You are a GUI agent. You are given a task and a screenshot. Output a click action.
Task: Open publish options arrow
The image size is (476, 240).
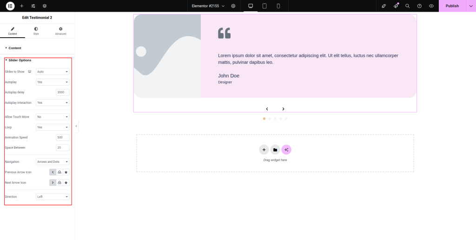[471, 6]
